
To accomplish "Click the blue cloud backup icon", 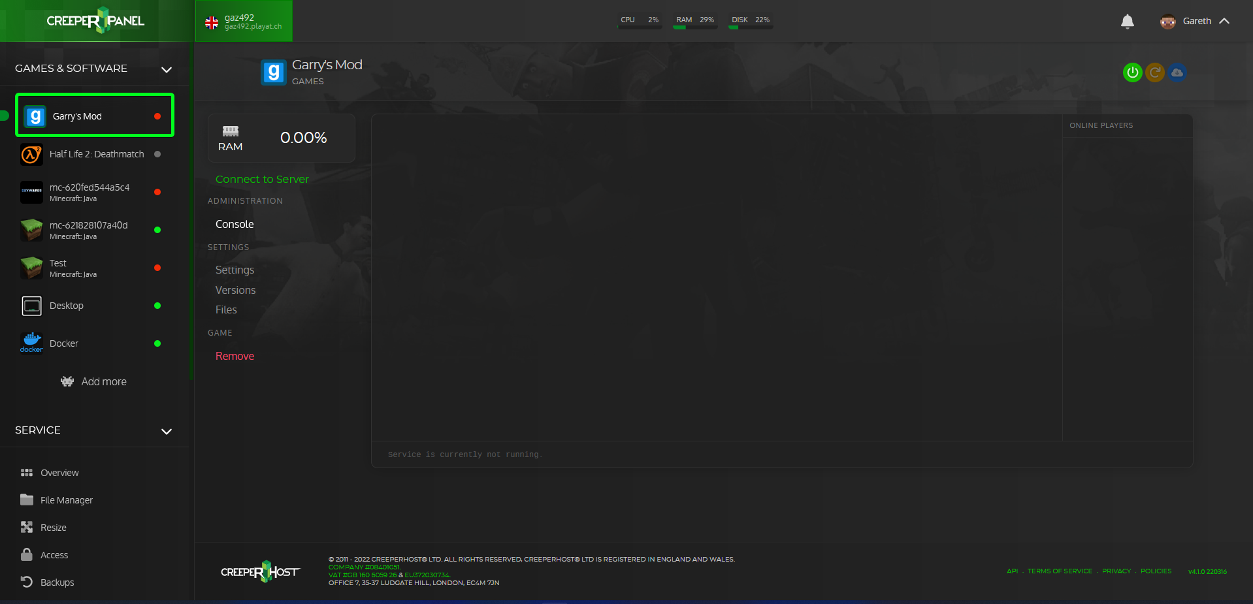I will (x=1177, y=72).
